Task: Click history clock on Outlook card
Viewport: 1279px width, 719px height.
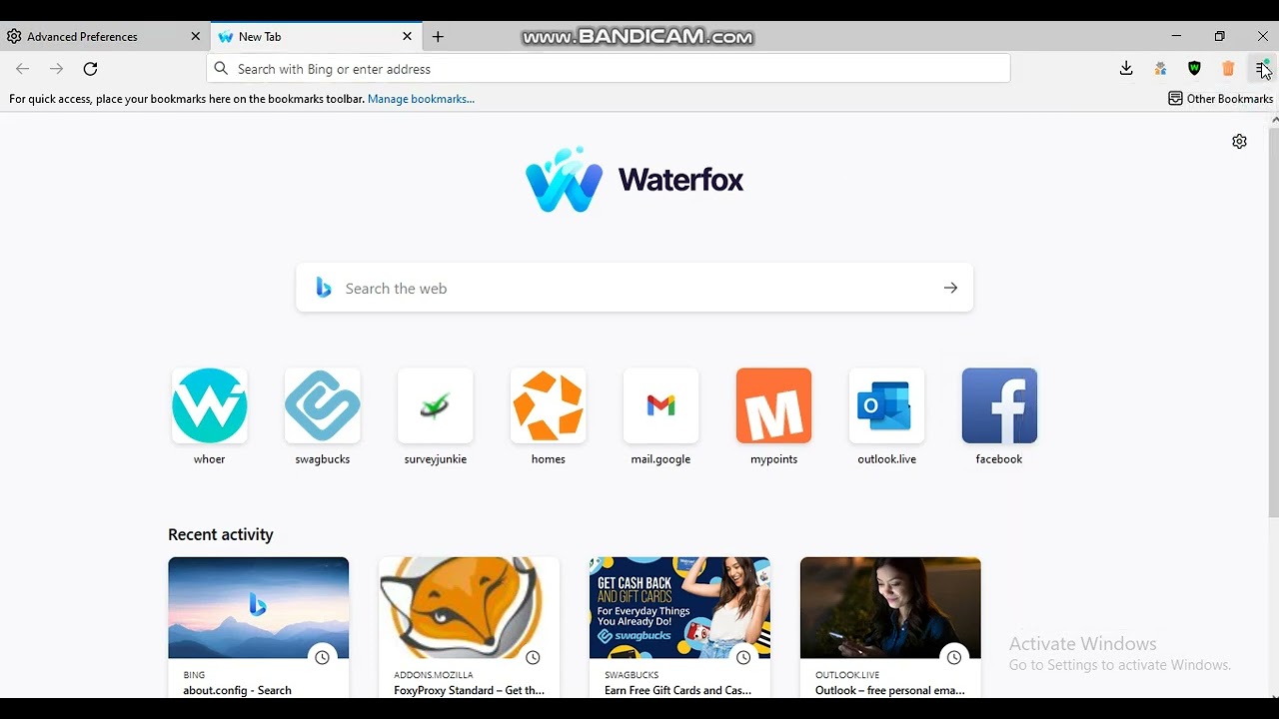Action: coord(954,657)
